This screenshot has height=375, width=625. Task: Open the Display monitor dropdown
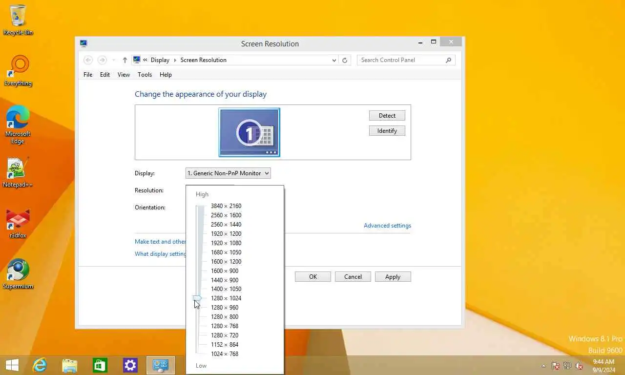tap(228, 173)
